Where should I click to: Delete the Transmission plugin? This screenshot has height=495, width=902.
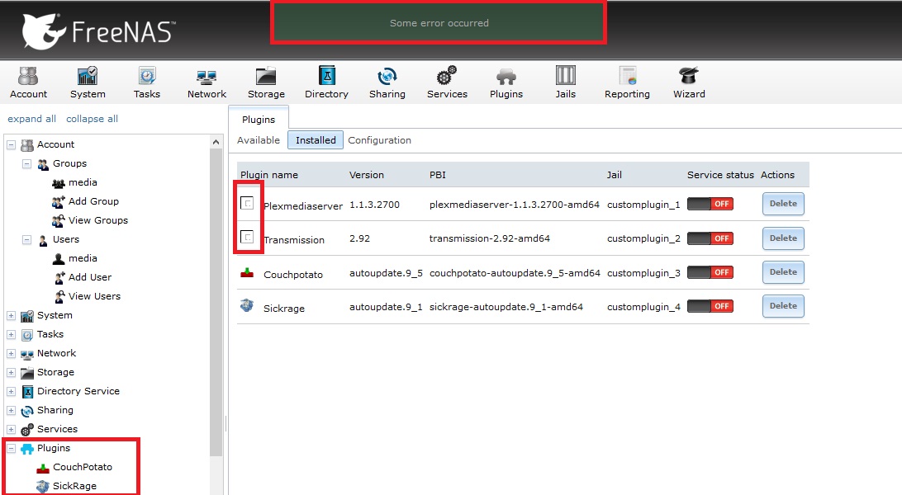tap(783, 238)
